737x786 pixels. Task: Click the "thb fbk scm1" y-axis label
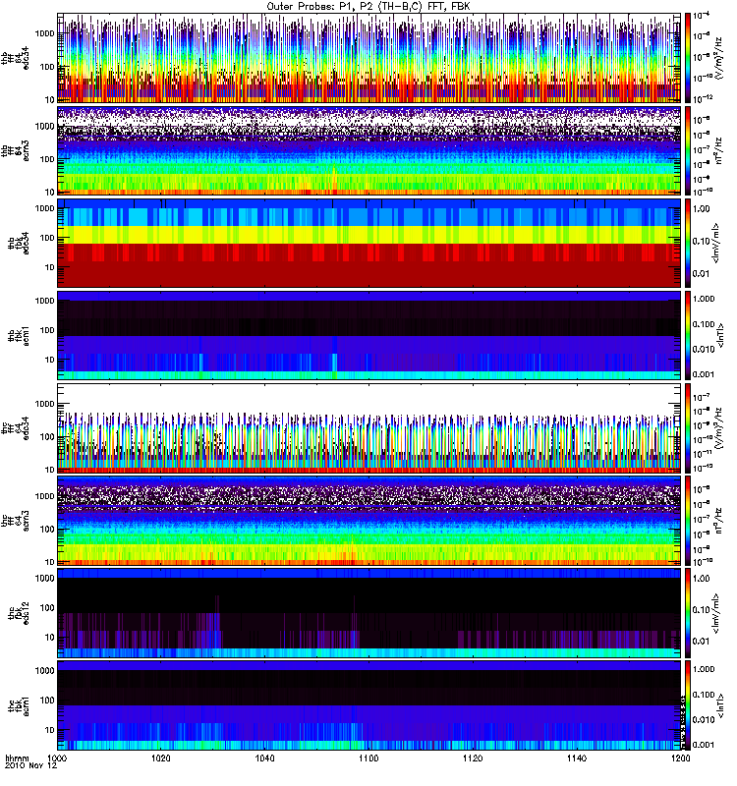click(x=19, y=335)
